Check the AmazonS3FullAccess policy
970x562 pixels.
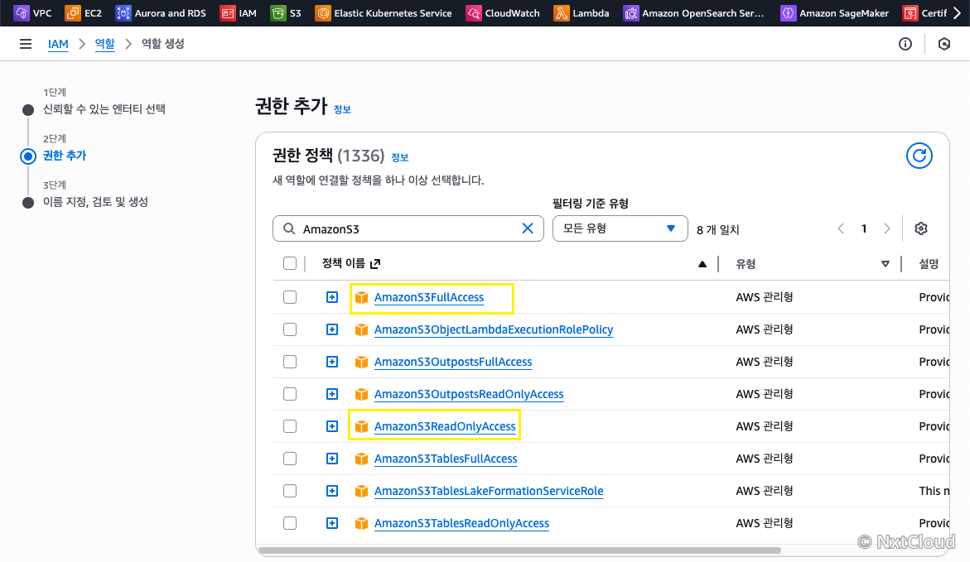290,297
